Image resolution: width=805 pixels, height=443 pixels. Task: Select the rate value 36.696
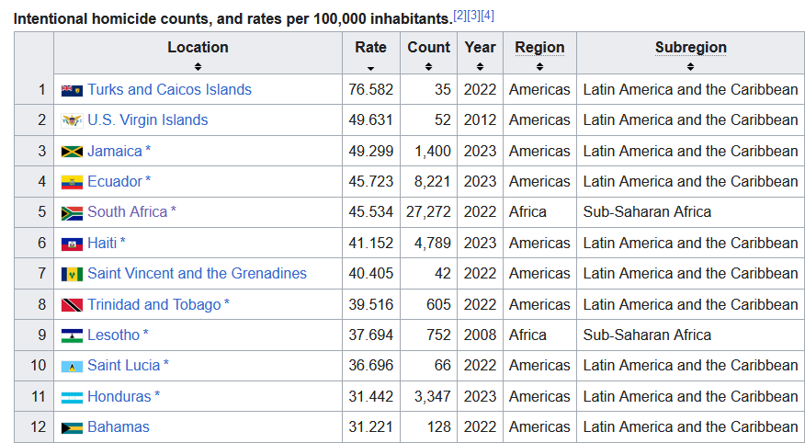point(370,366)
